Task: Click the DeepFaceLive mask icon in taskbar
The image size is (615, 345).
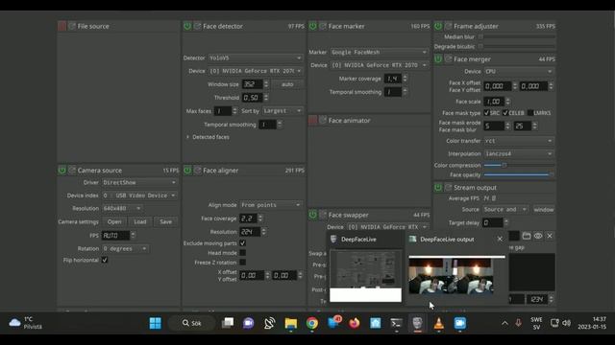Action: tap(417, 323)
